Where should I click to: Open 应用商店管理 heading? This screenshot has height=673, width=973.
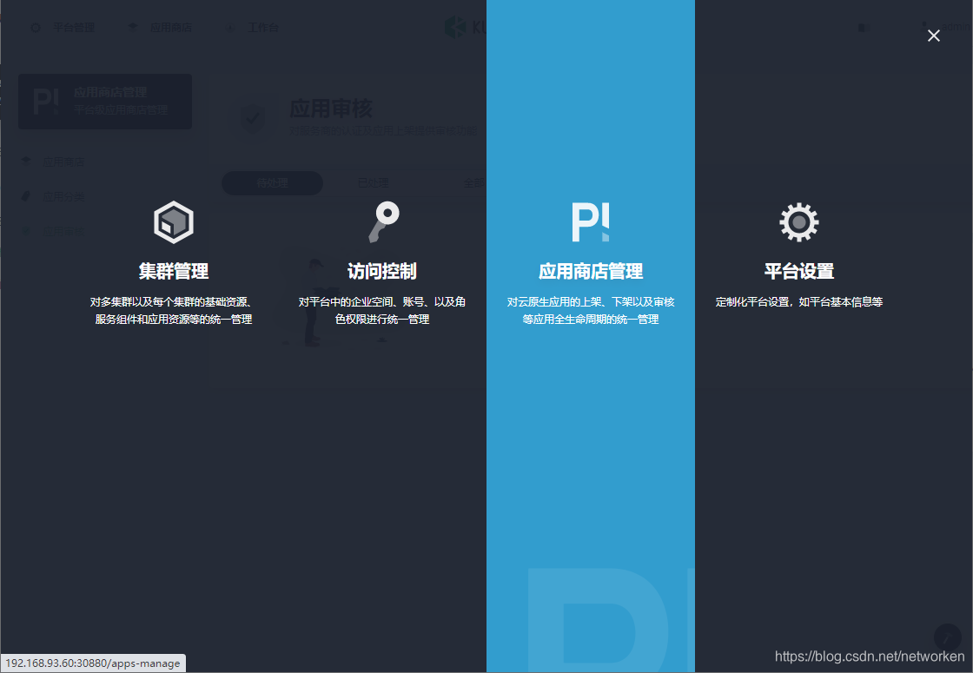tap(591, 271)
